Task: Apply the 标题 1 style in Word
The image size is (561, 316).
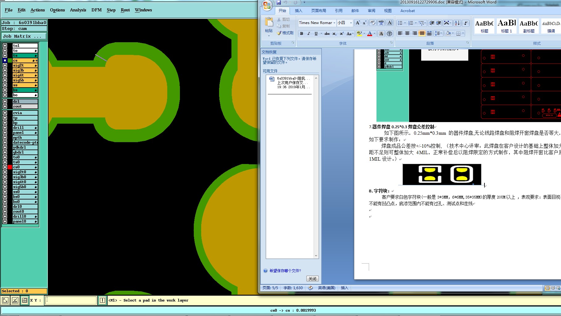Action: (x=507, y=26)
